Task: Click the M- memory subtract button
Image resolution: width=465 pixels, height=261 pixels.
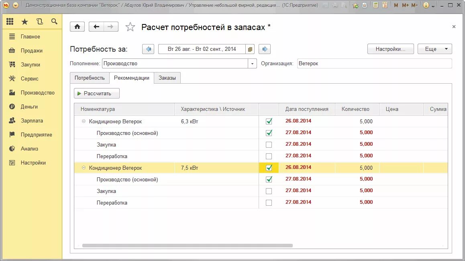Action: [414, 5]
